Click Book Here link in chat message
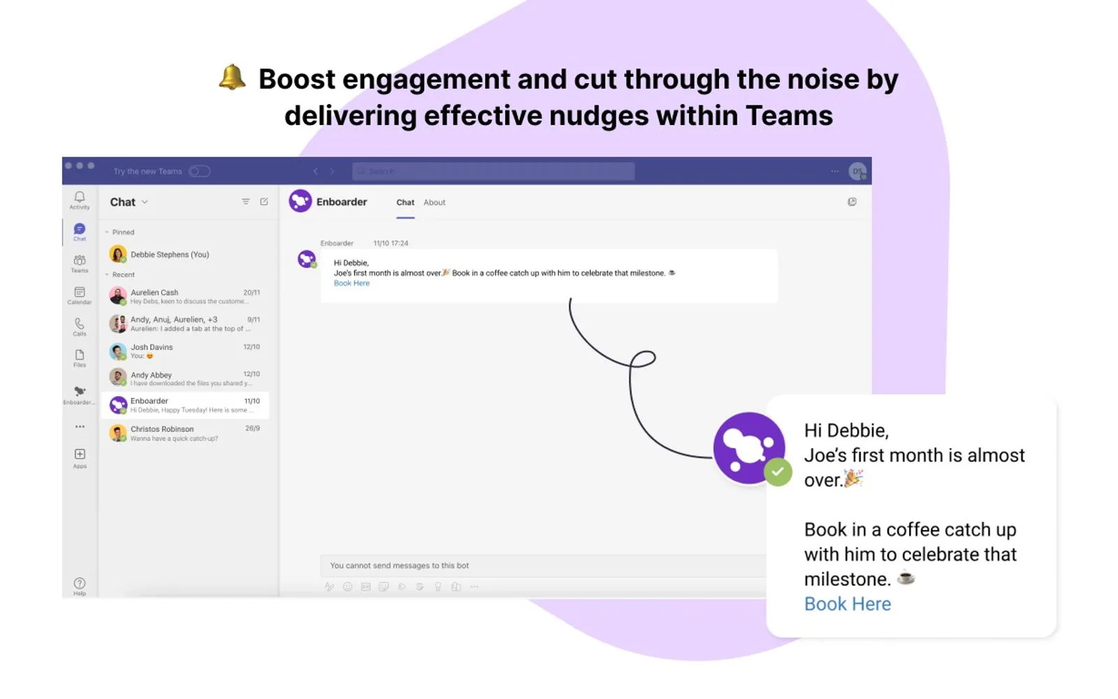This screenshot has height=699, width=1118. (x=351, y=283)
